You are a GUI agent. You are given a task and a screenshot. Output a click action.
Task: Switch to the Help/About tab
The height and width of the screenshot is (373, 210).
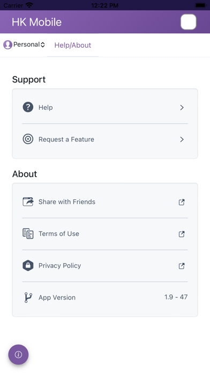(x=73, y=45)
